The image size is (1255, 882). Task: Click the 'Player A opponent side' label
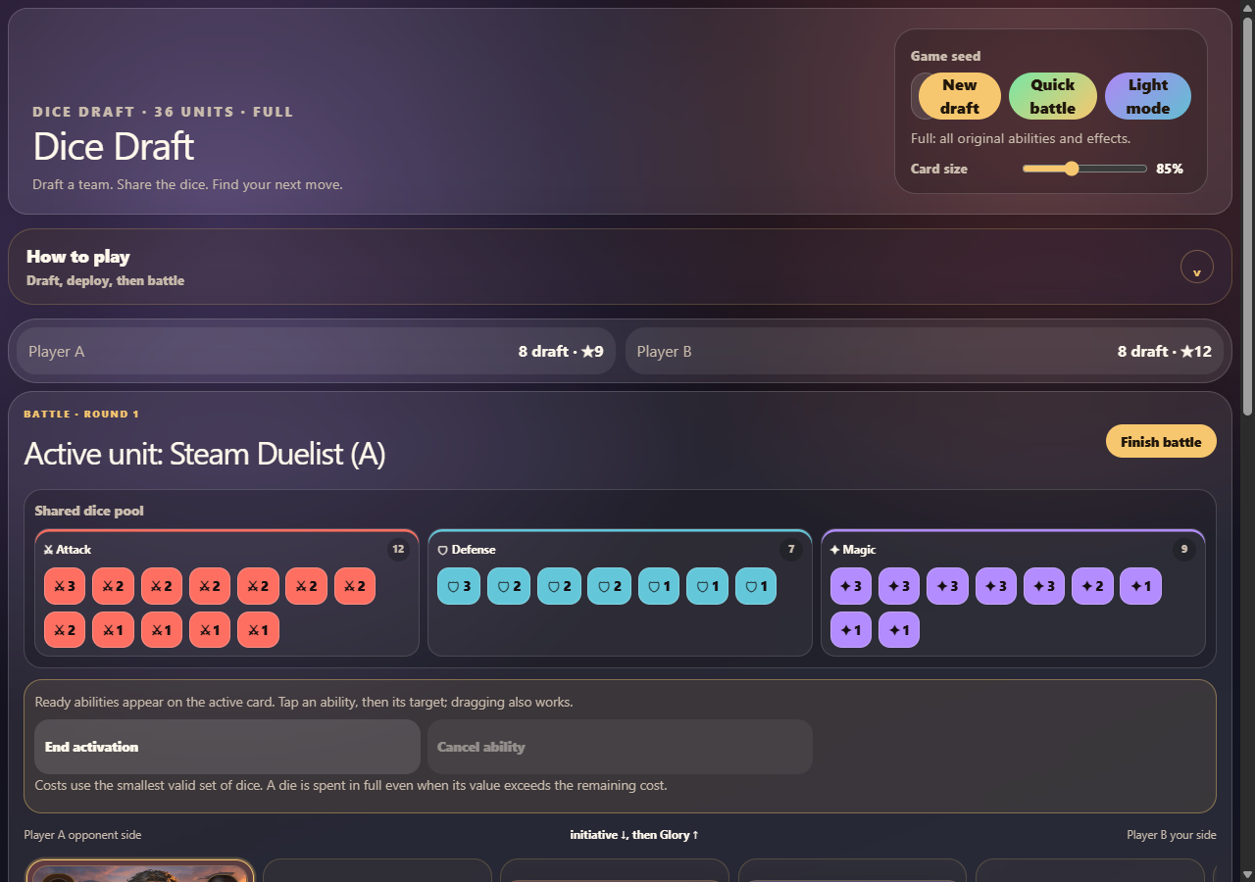tap(83, 835)
